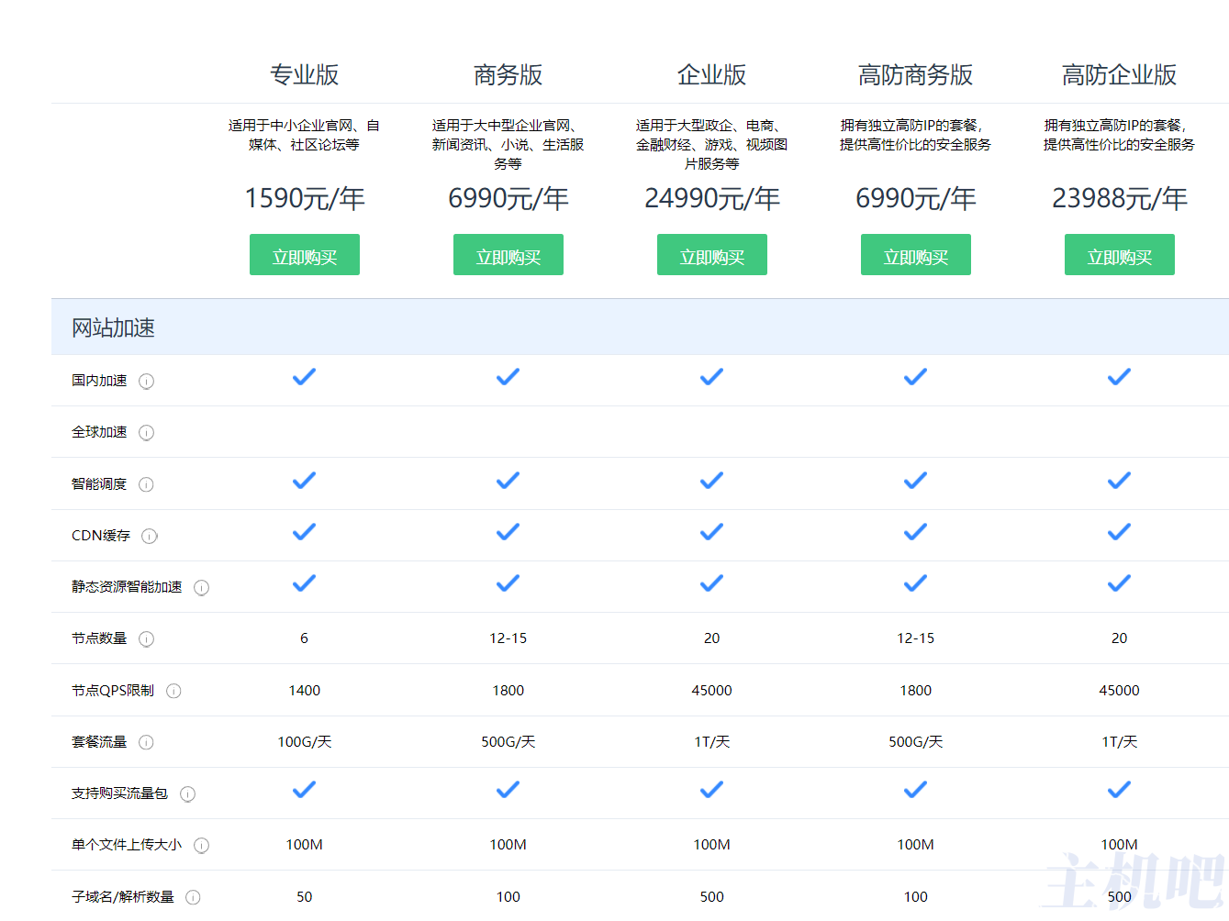This screenshot has height=921, width=1229.
Task: Click the 23988元/年 price
Action: pos(1120,198)
